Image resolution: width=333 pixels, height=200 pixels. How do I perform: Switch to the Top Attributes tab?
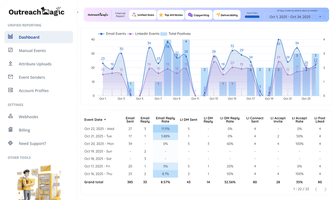coord(171,15)
